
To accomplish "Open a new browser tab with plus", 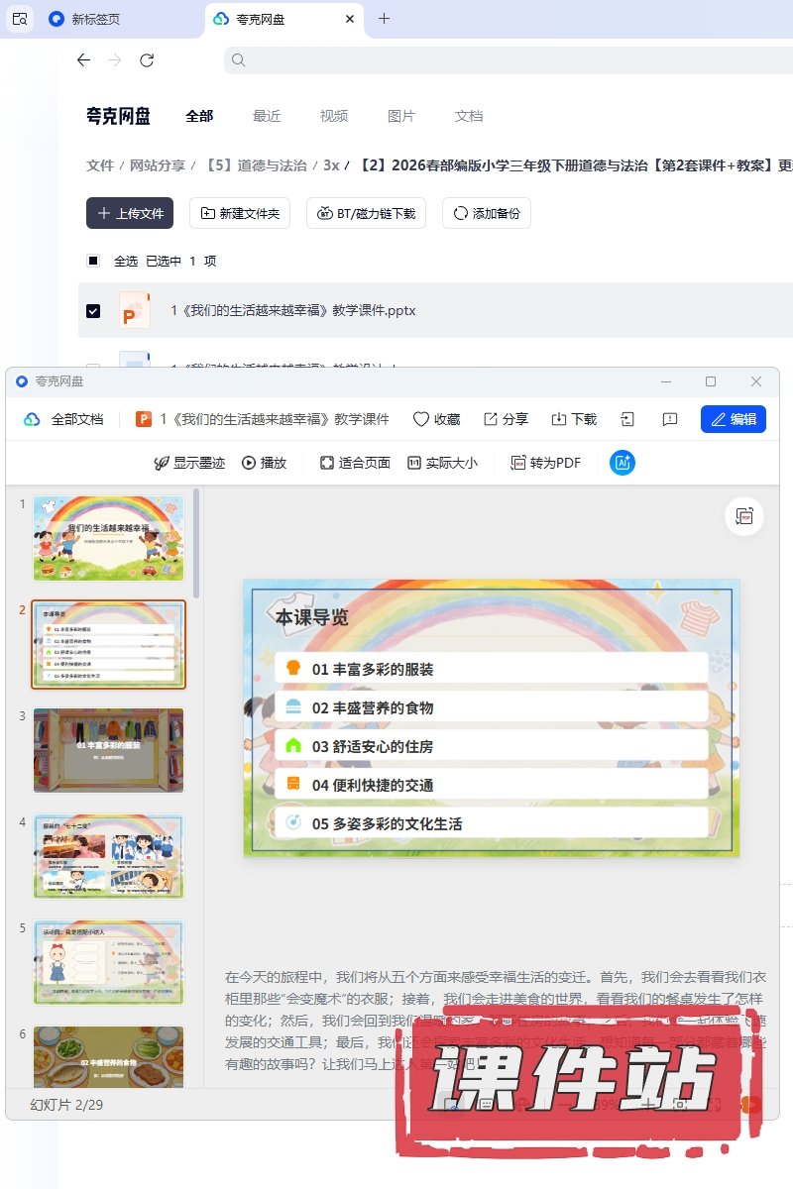I will [x=385, y=19].
